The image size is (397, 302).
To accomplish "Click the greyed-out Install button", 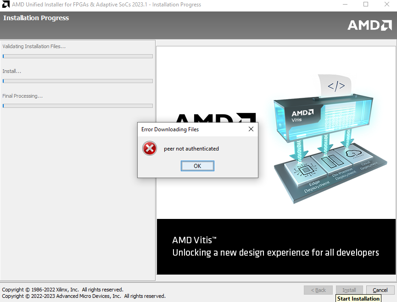I will pyautogui.click(x=349, y=290).
